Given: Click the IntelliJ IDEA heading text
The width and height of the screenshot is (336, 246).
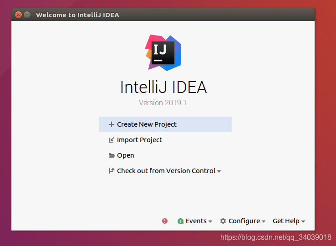Looking at the screenshot, I should click(163, 87).
